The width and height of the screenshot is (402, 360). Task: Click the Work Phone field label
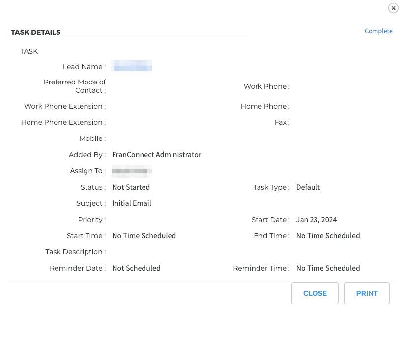point(266,86)
